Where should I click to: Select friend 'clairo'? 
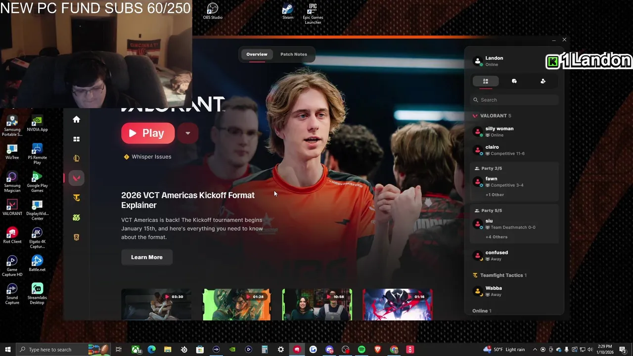[x=514, y=150]
